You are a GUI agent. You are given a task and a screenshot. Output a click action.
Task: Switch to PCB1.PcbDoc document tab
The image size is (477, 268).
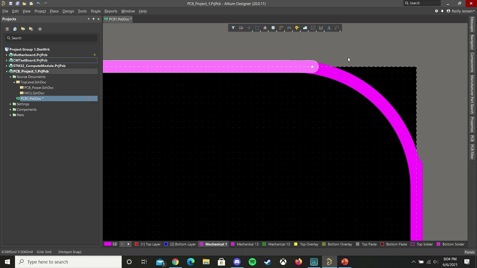coord(118,19)
